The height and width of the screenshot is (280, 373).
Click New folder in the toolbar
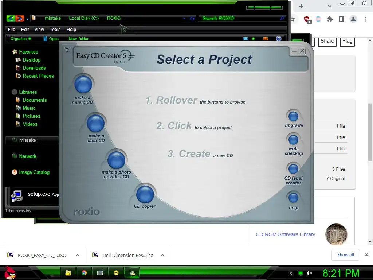[79, 39]
